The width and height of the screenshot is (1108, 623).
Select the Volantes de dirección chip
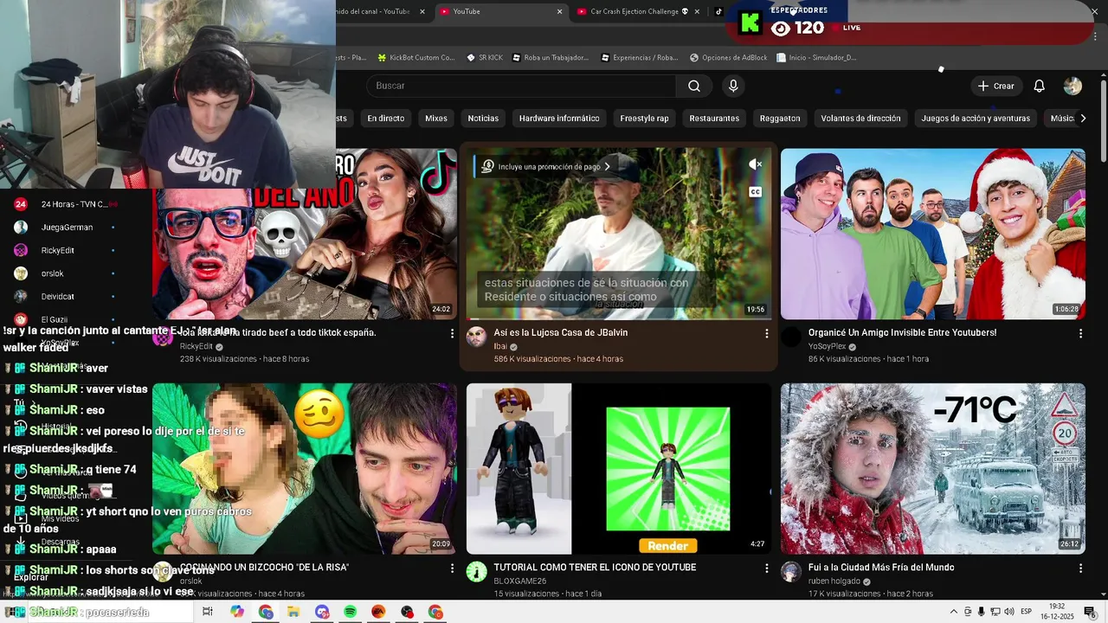pos(860,119)
